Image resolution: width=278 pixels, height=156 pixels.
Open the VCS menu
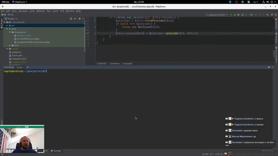pyautogui.click(x=62, y=11)
